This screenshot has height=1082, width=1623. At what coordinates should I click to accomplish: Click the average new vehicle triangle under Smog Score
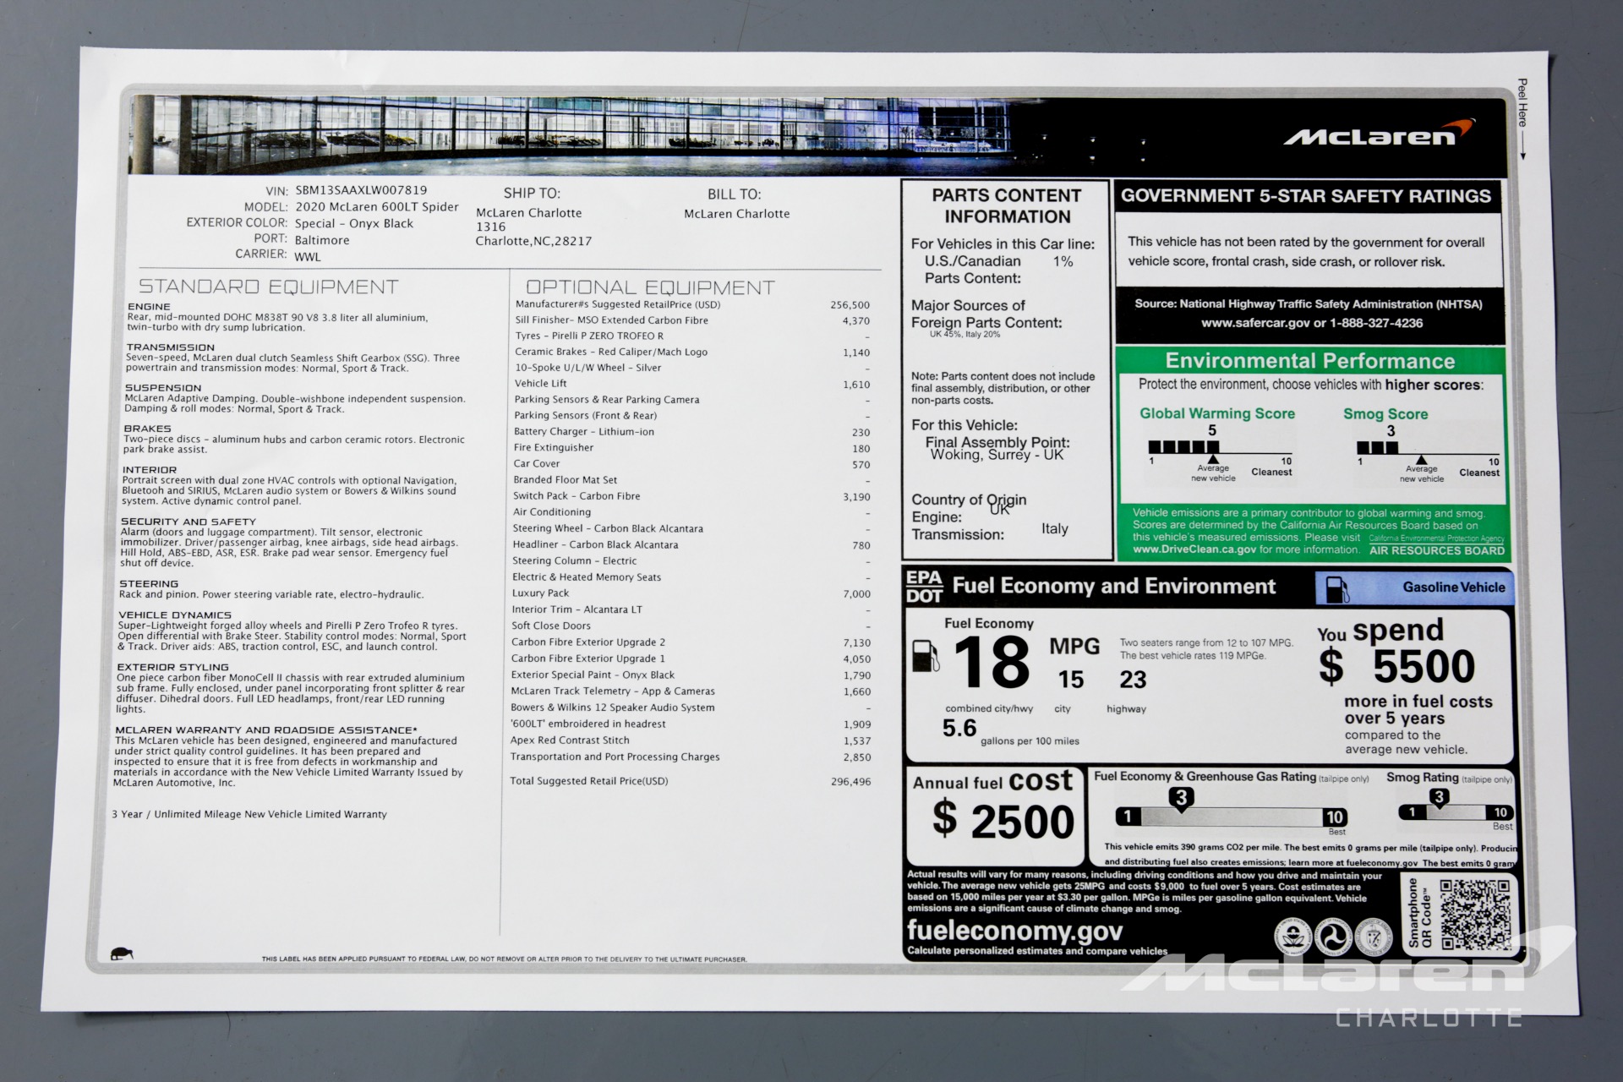click(1422, 460)
